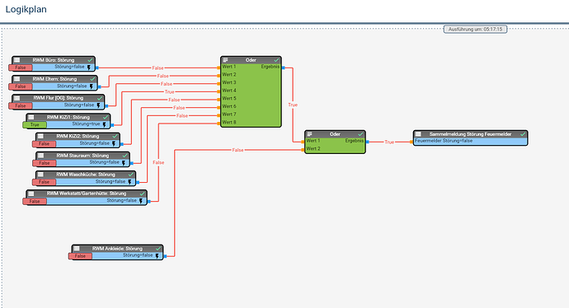Select Wert 3 input of the eight-input Oder
This screenshot has width=569, height=308.
pos(229,82)
